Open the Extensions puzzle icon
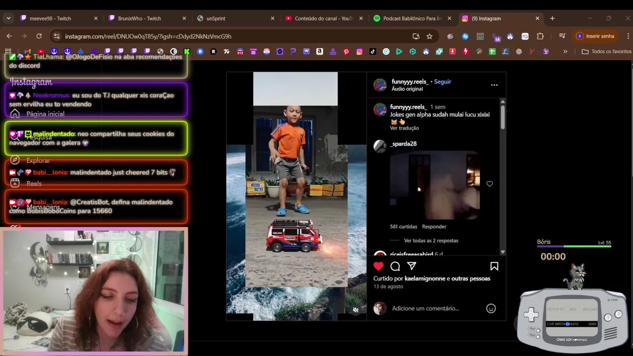The width and height of the screenshot is (633, 356). point(540,36)
